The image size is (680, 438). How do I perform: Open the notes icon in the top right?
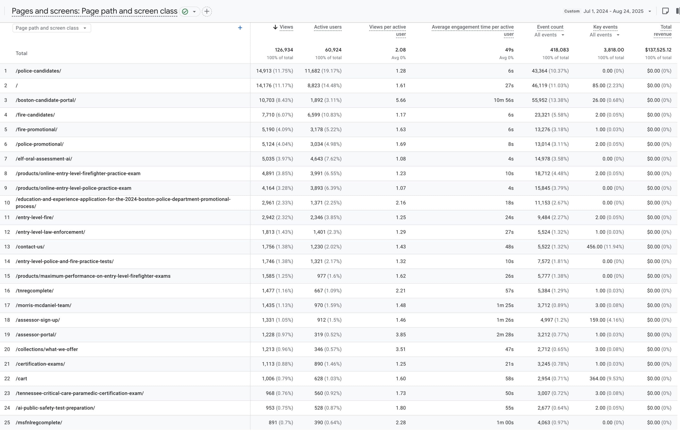point(665,11)
